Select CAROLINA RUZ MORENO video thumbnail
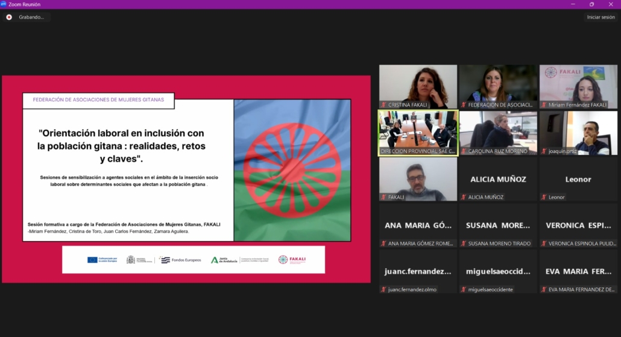Image resolution: width=621 pixels, height=337 pixels. [498, 133]
